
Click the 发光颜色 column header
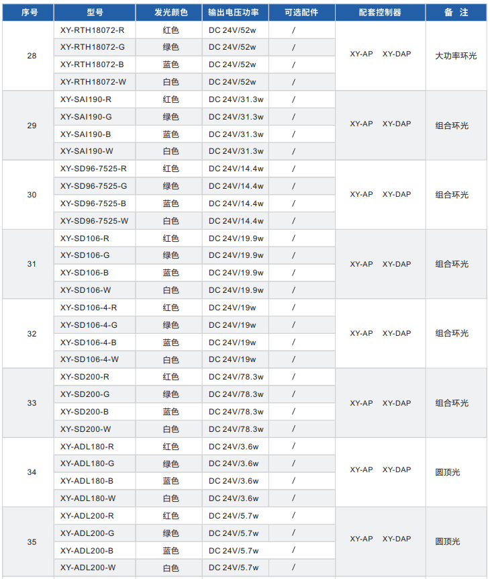(x=170, y=13)
